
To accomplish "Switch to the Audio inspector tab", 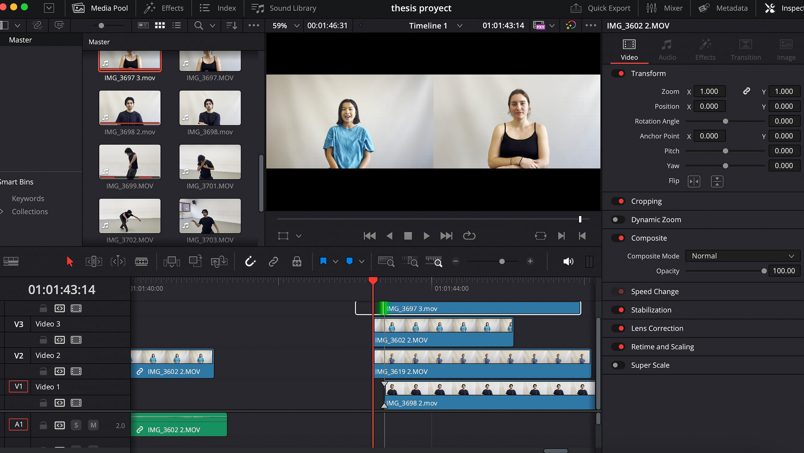I will pos(667,50).
